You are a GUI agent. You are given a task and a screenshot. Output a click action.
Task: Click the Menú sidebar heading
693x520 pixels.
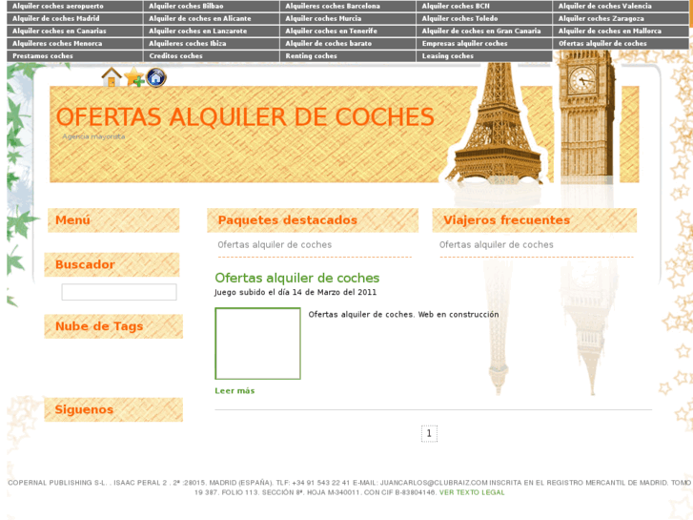[72, 220]
